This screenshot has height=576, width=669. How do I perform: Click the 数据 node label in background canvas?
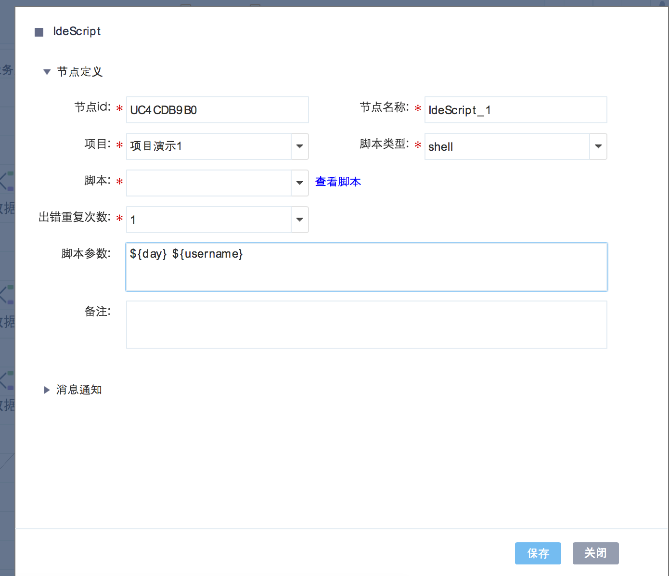click(x=7, y=207)
